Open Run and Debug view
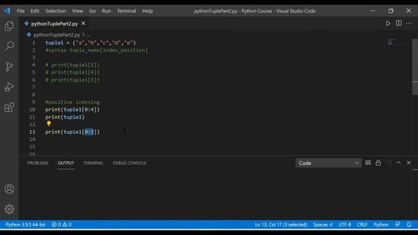 coord(9,87)
